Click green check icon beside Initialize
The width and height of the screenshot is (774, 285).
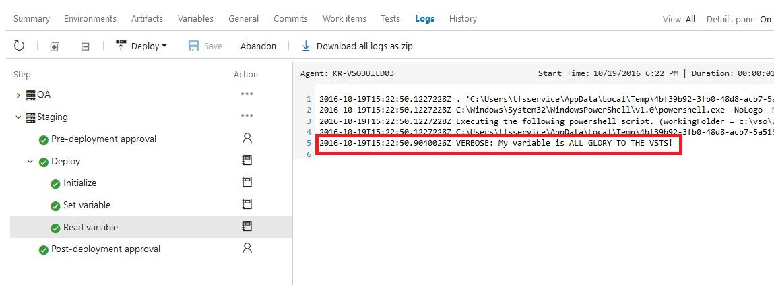(56, 184)
